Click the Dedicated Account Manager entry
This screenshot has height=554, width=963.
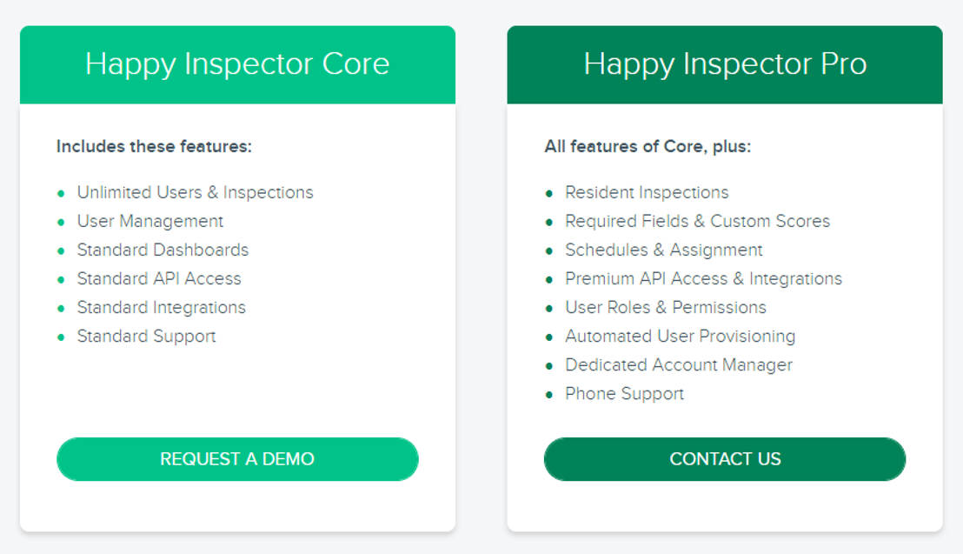pos(679,364)
